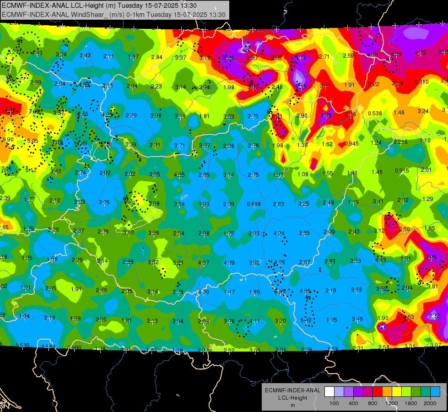This screenshot has height=412, width=448.
Task: Click the wind shear value '0.999'
Action: 74,347
